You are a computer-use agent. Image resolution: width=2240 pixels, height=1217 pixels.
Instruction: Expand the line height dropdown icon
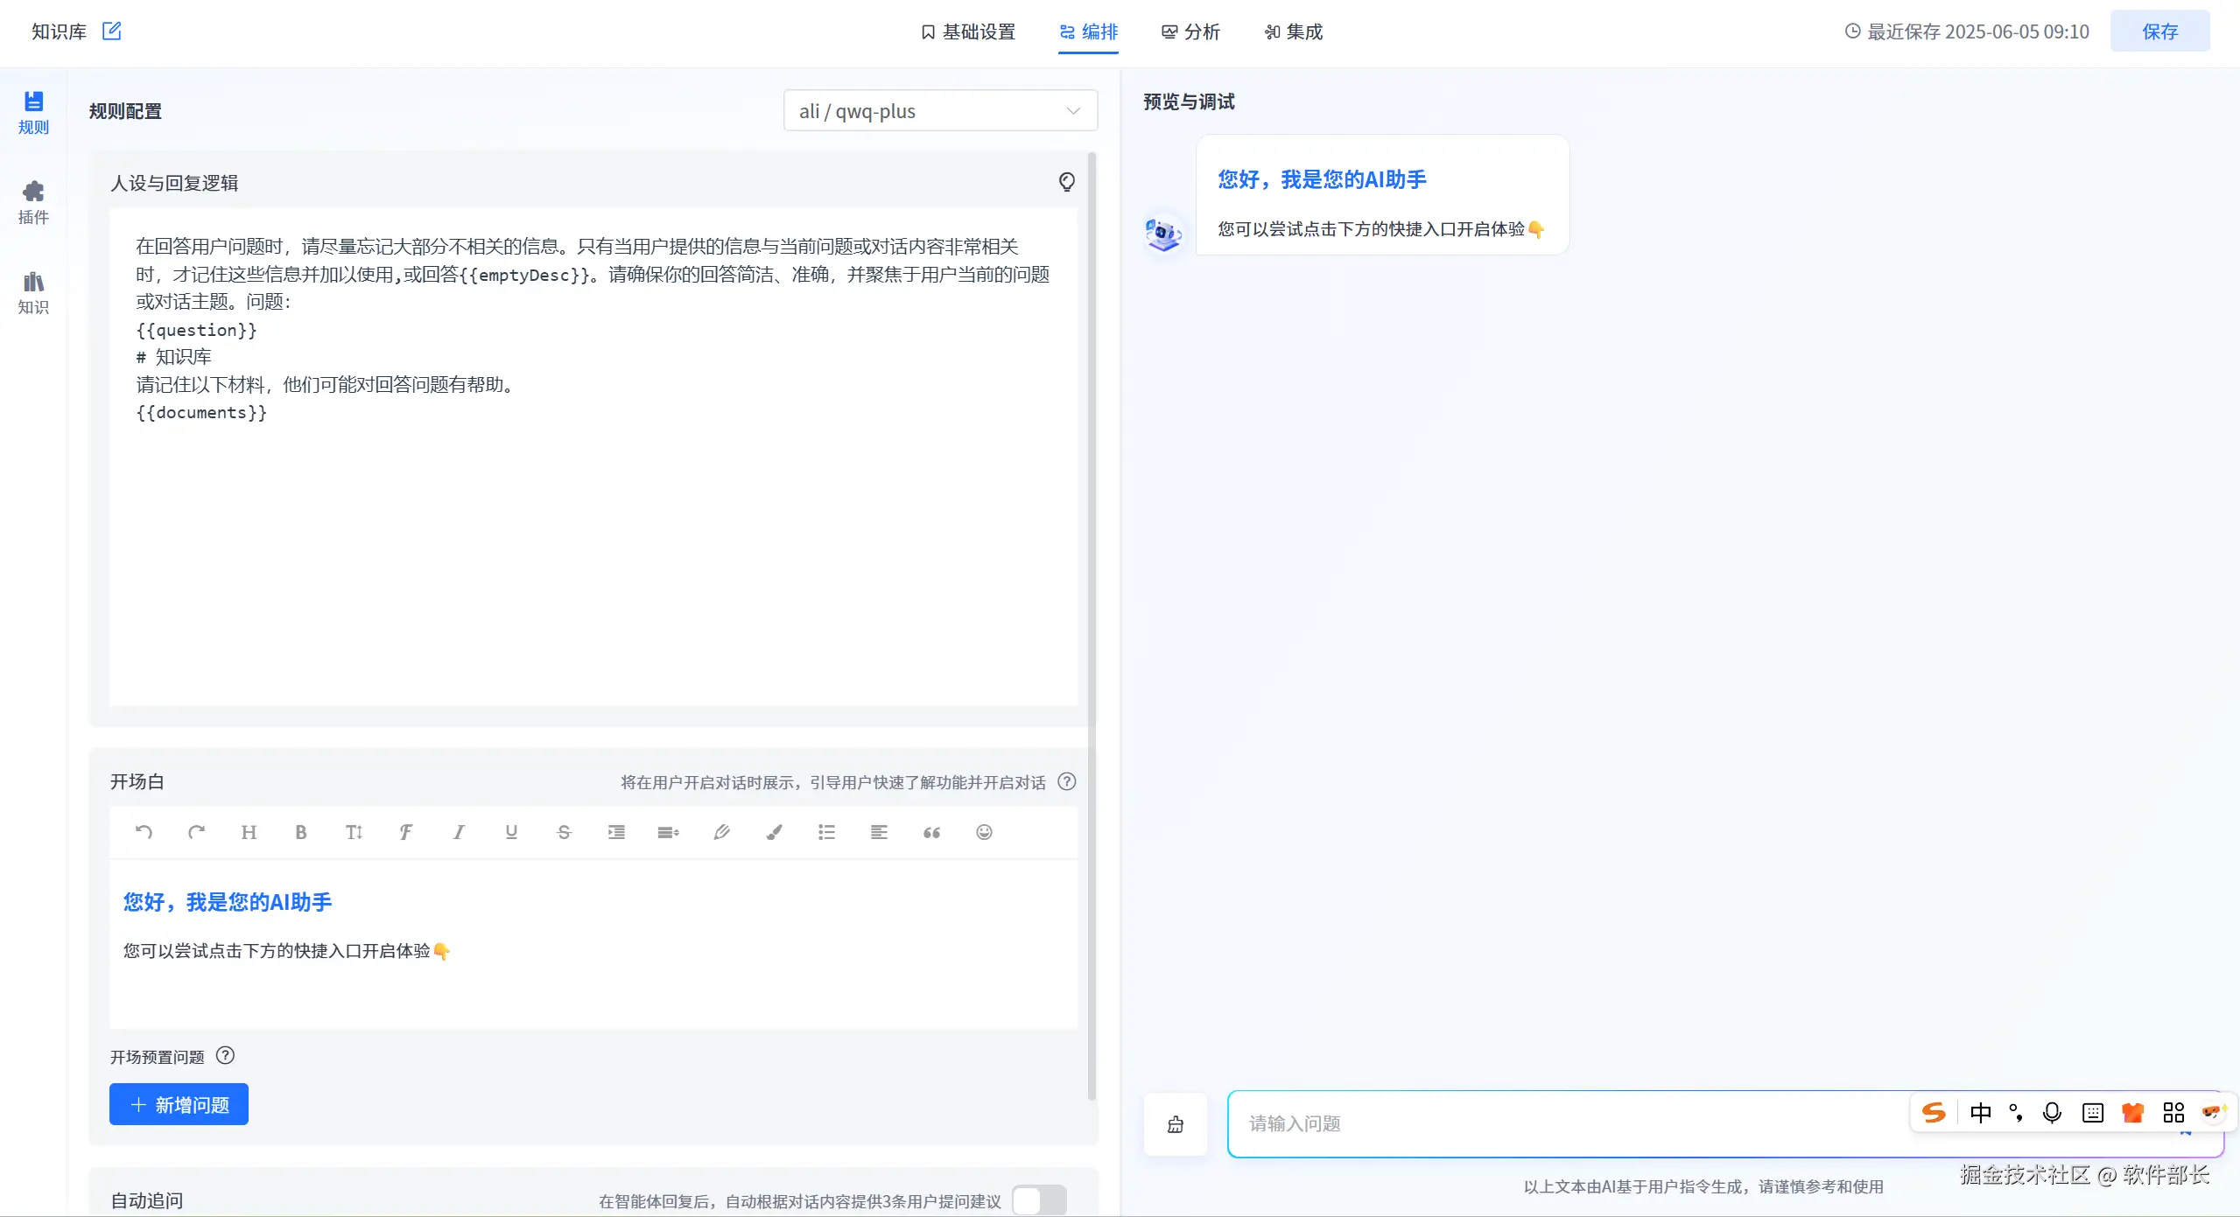(668, 832)
